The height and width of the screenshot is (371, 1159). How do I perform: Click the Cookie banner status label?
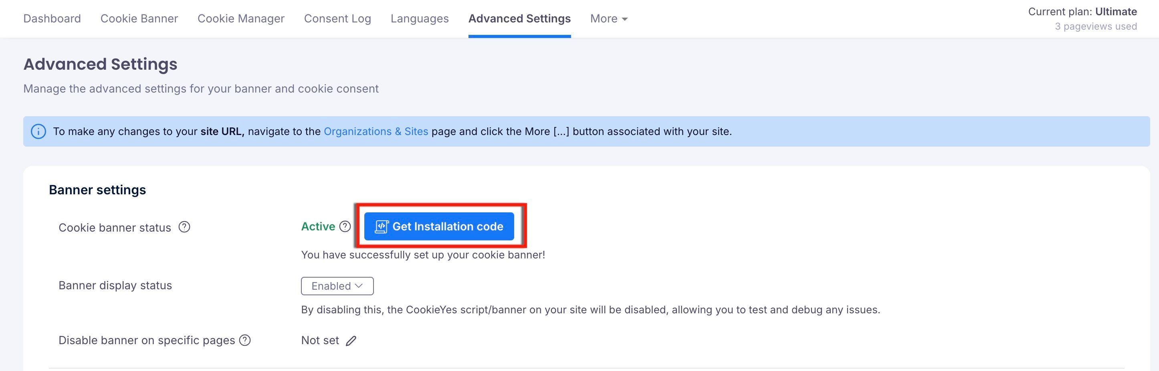[115, 228]
